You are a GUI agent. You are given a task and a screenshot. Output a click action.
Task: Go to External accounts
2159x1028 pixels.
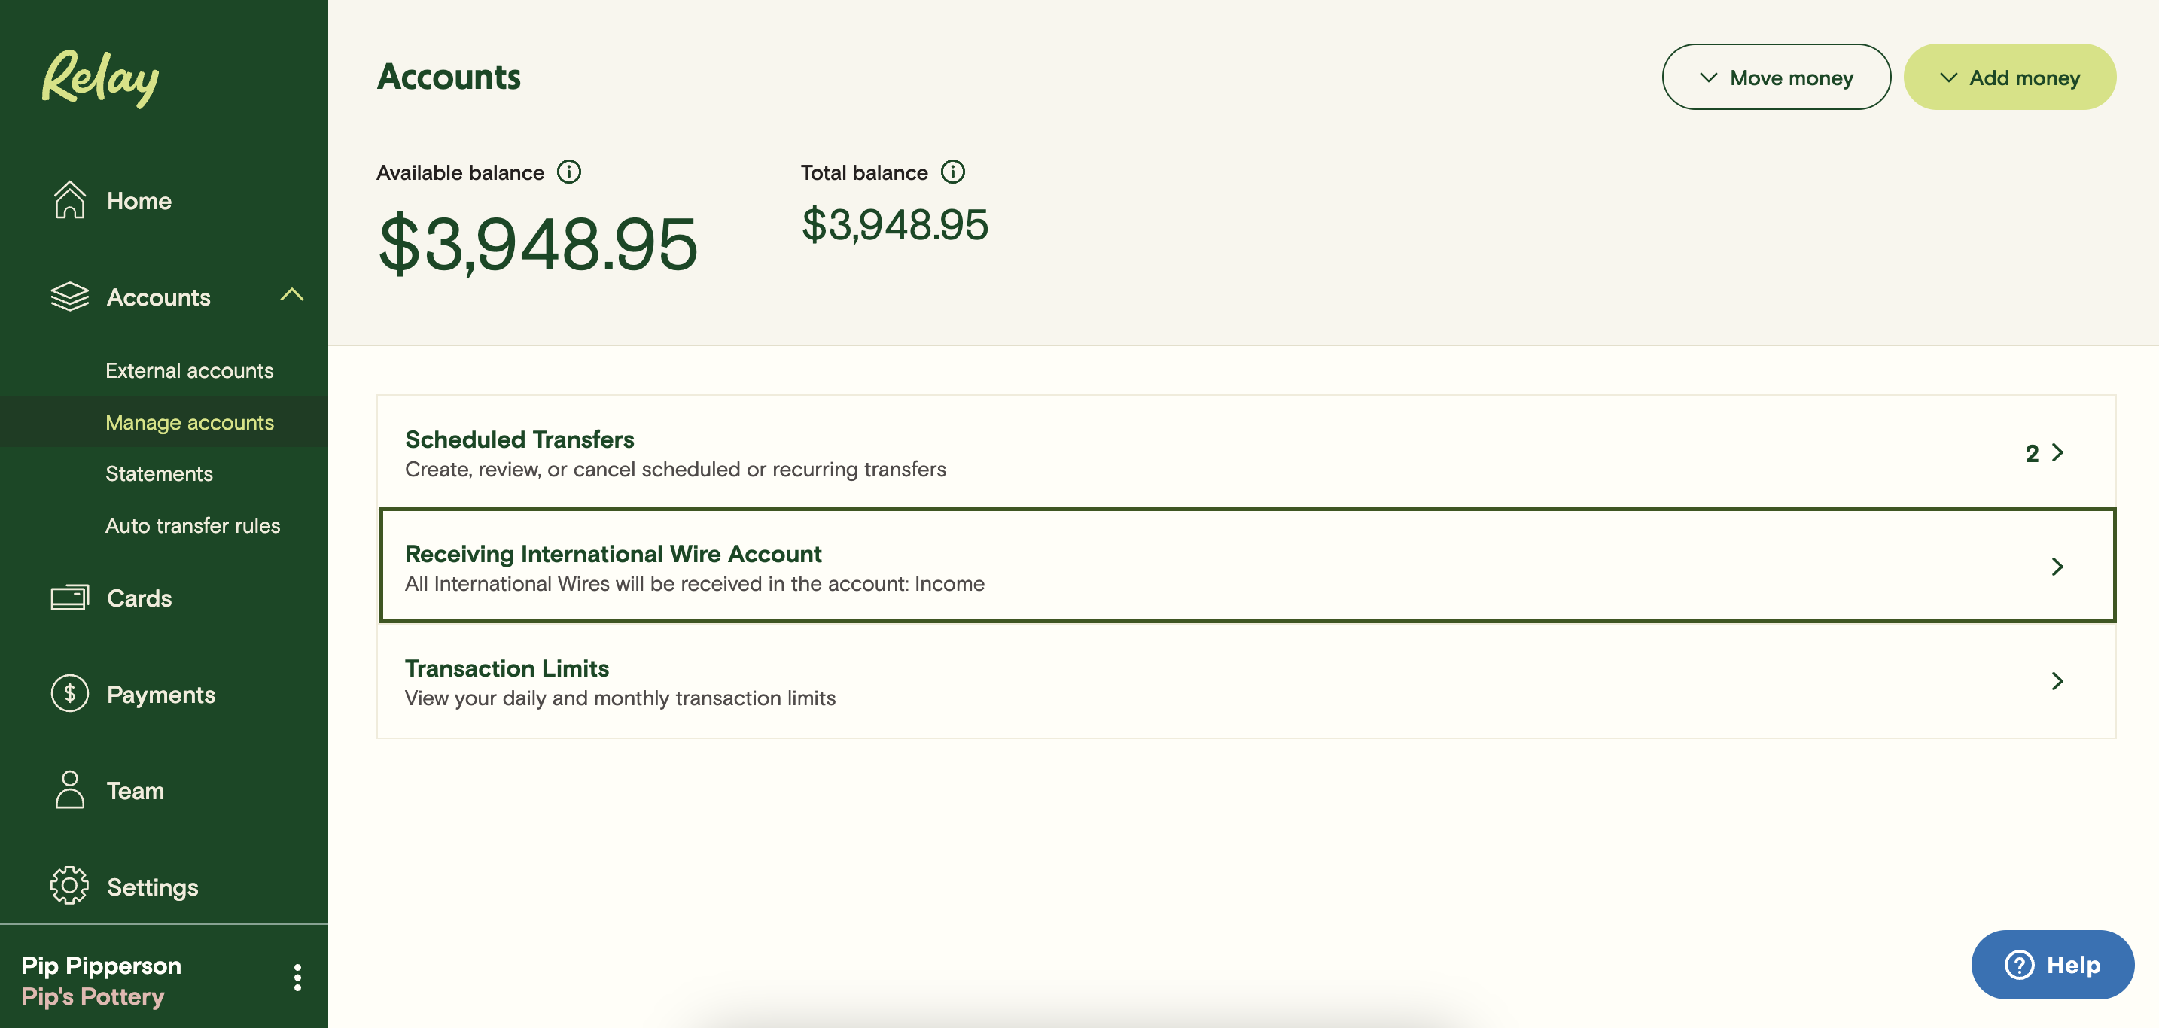[190, 370]
